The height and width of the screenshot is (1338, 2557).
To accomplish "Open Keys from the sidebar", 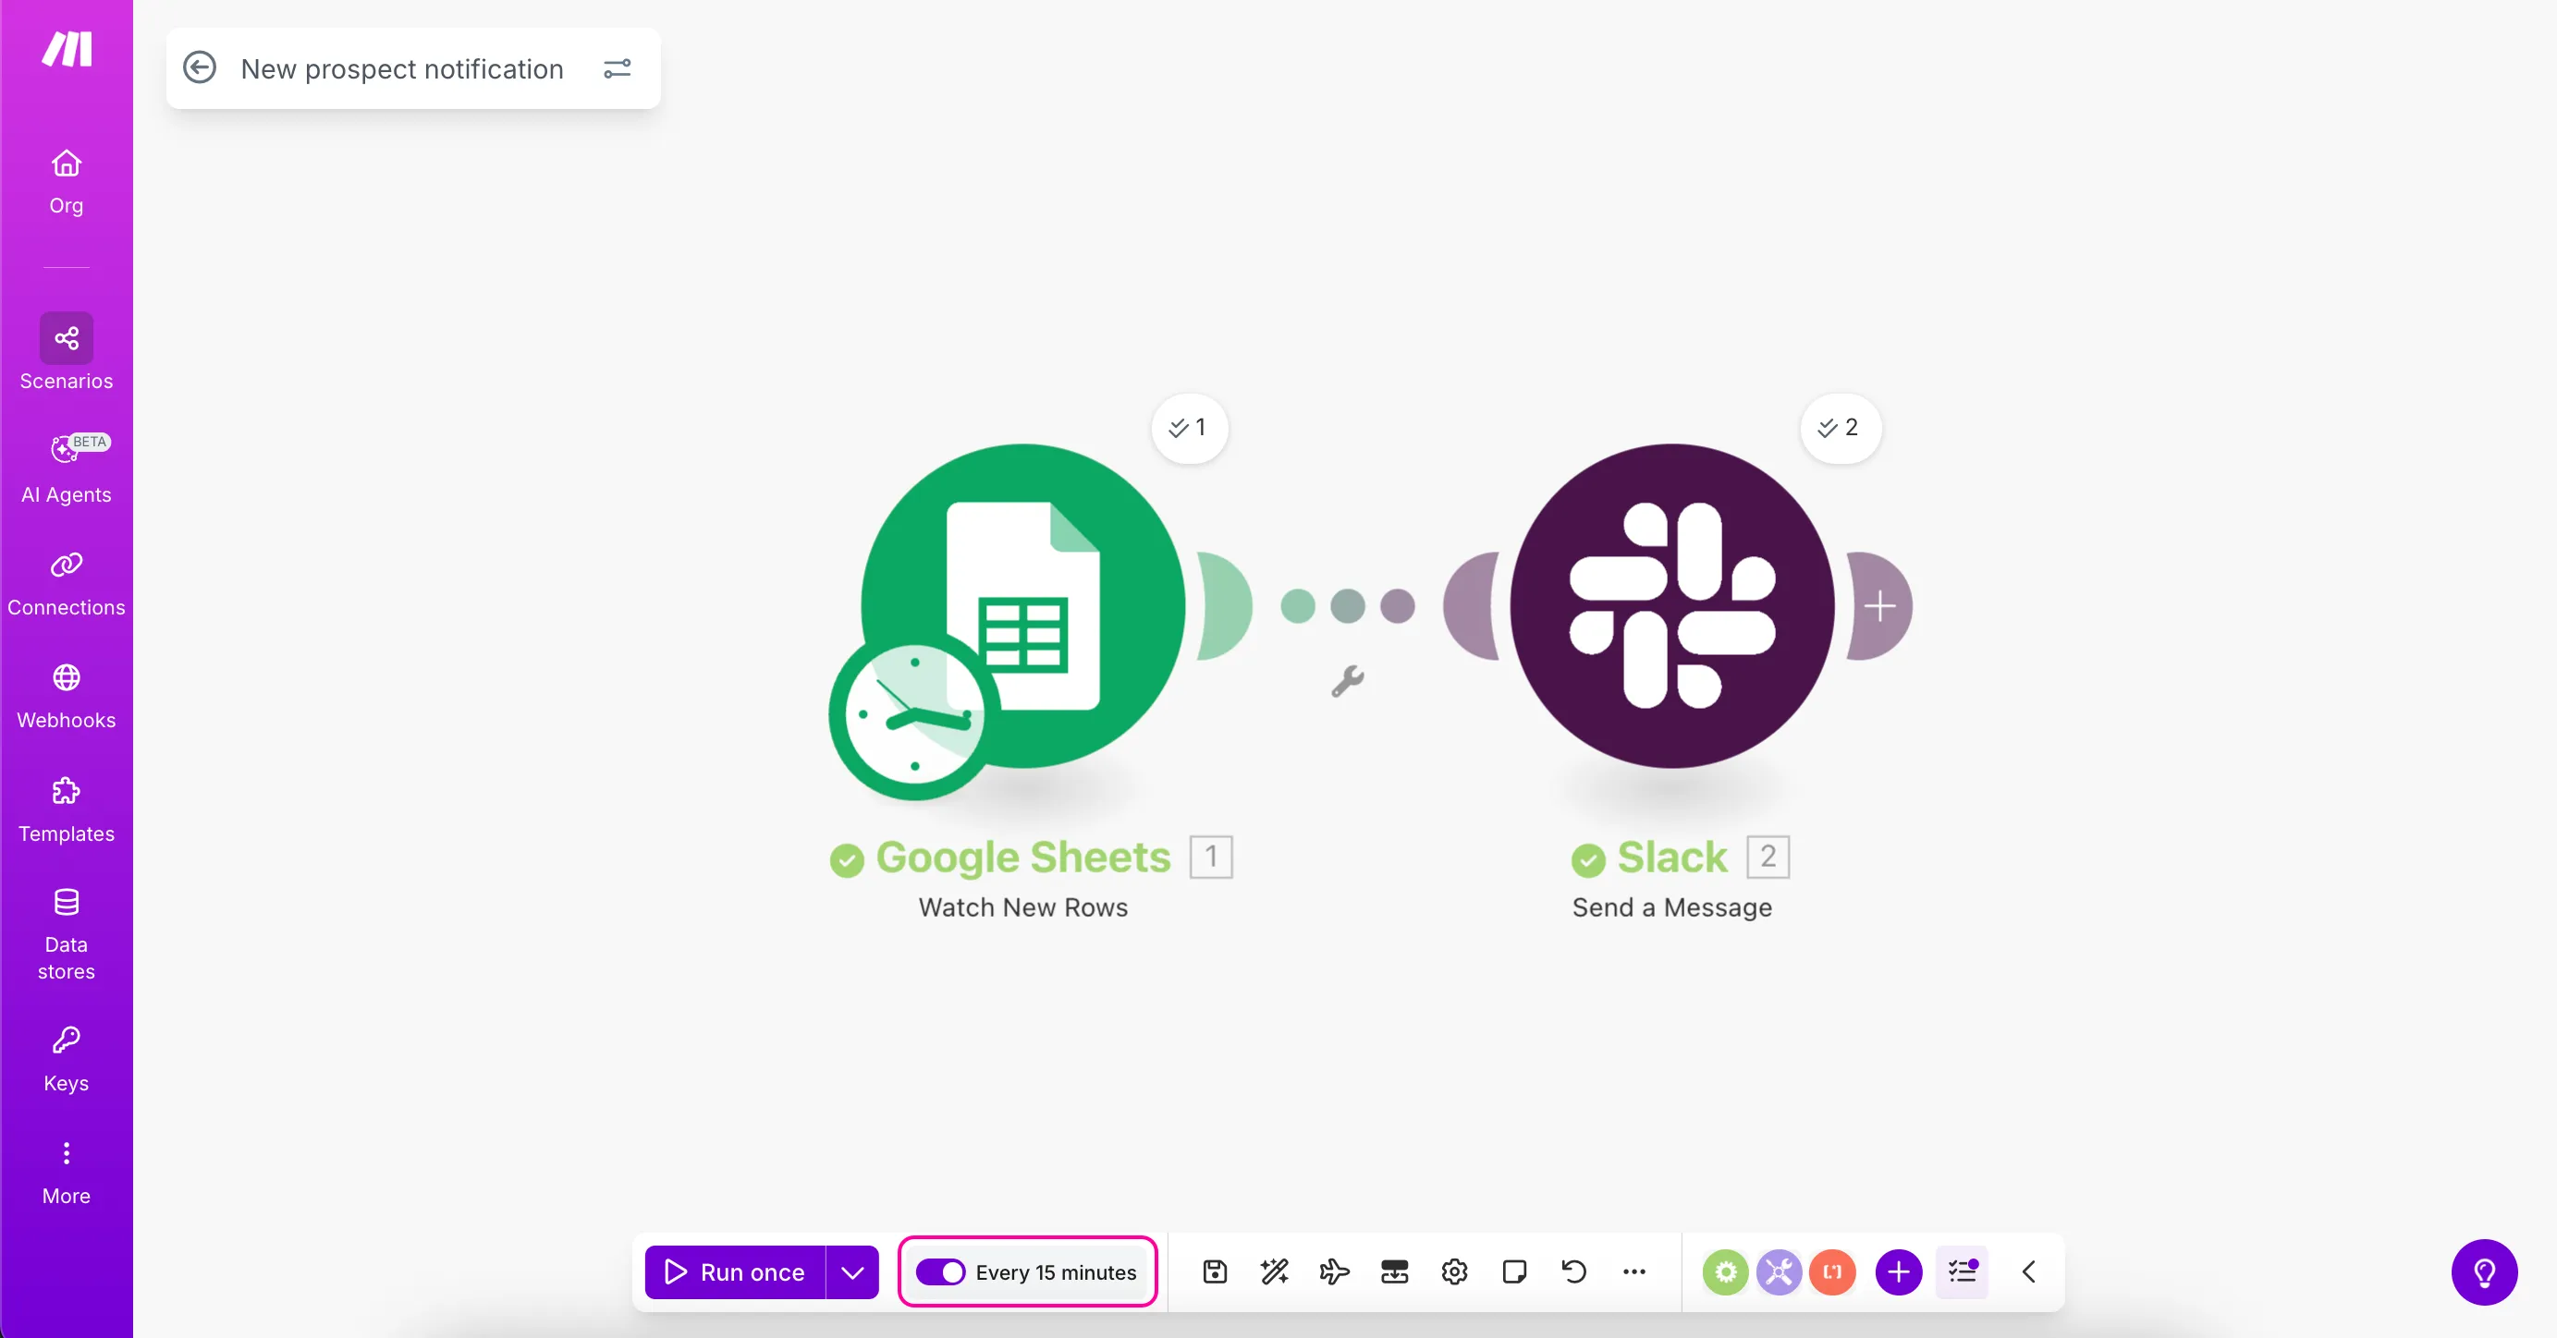I will 67,1059.
